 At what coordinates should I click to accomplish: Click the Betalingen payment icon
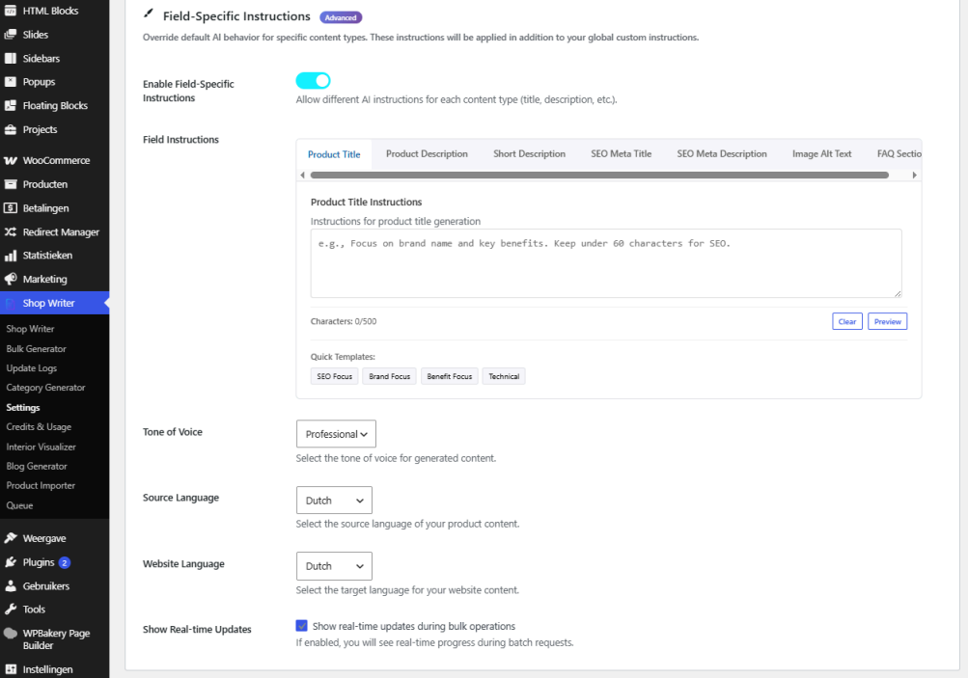[11, 208]
